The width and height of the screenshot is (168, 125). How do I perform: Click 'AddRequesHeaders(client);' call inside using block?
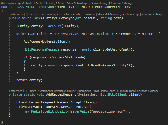(47, 42)
